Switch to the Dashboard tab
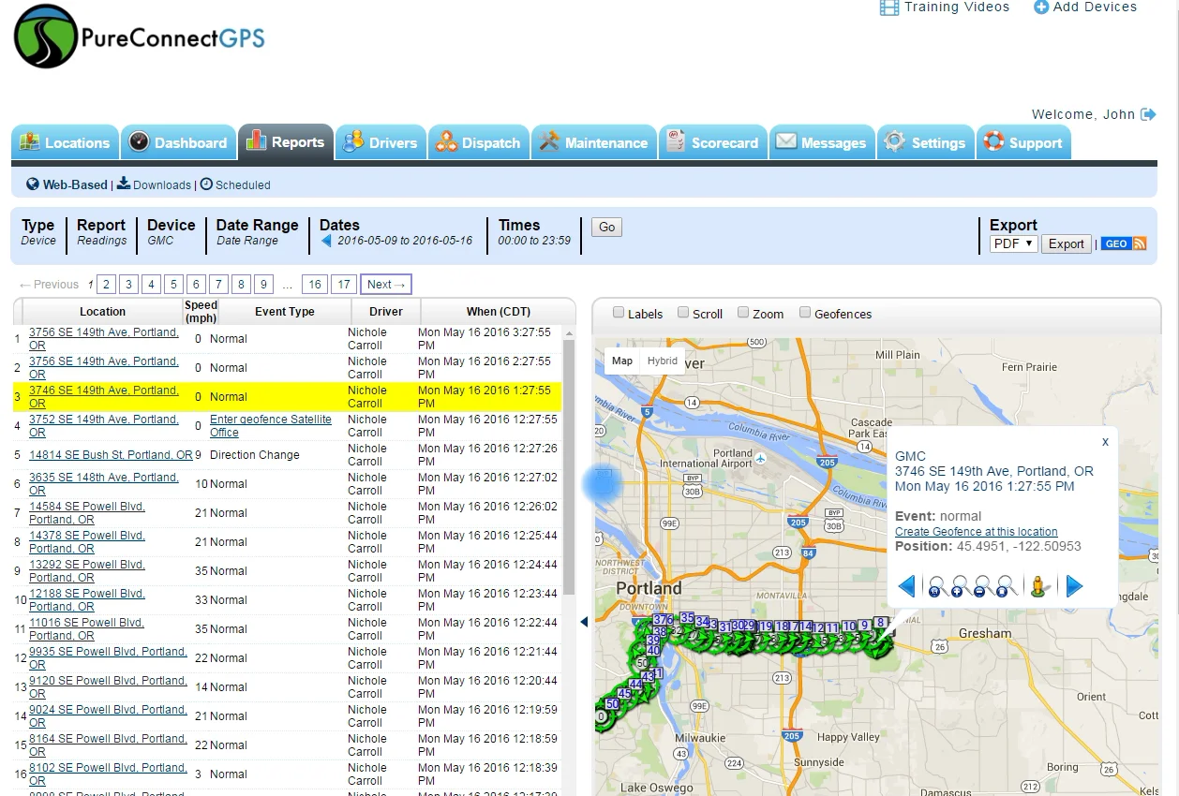1179x796 pixels. point(178,142)
